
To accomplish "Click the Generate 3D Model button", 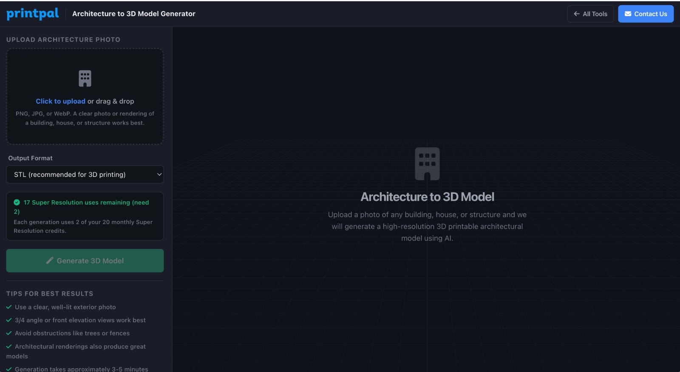I will [85, 260].
